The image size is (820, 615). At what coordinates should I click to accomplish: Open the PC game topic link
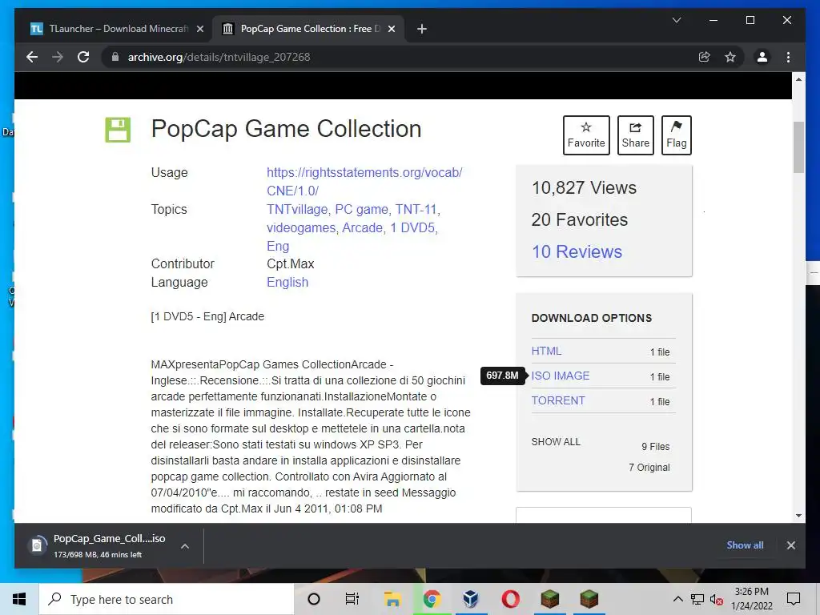click(x=361, y=209)
